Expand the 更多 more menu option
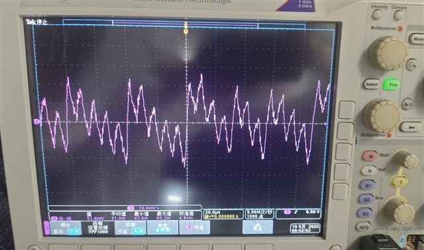424x250 pixels. pos(258,228)
